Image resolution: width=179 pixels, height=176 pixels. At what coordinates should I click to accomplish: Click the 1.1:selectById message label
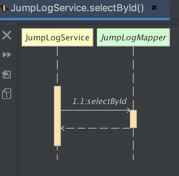[x=99, y=101]
